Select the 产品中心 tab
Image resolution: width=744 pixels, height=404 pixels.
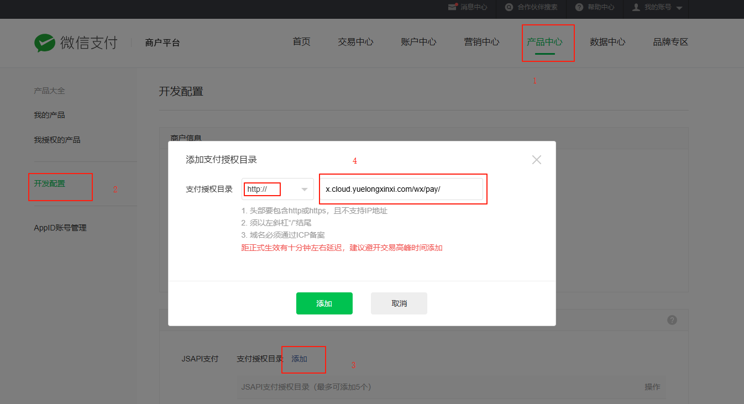[x=544, y=42]
